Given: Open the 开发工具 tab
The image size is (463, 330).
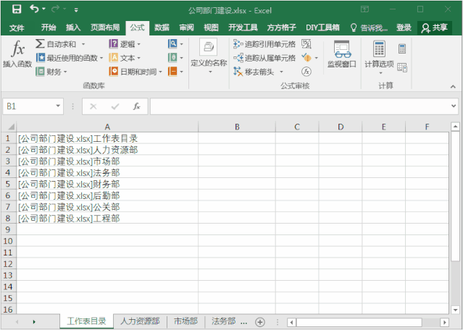Looking at the screenshot, I should (x=243, y=27).
